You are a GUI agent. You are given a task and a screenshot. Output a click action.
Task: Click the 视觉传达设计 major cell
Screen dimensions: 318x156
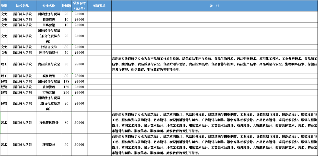(x=49, y=123)
